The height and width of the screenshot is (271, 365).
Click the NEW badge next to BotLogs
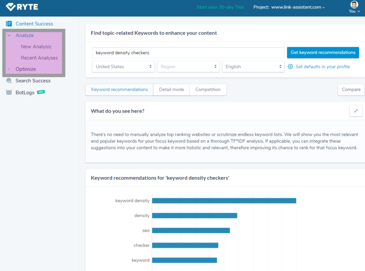(x=41, y=92)
